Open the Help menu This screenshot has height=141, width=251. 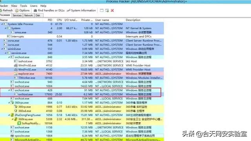pyautogui.click(x=43, y=6)
